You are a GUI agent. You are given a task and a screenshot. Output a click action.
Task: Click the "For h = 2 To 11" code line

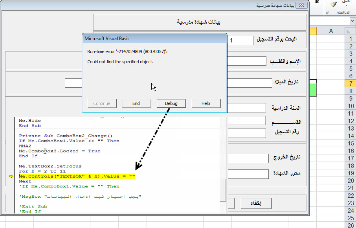[42, 171]
